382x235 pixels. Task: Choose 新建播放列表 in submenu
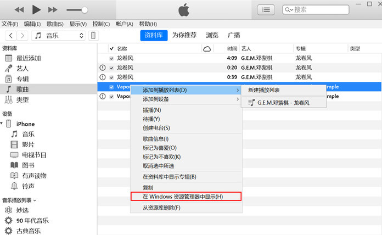click(x=263, y=90)
